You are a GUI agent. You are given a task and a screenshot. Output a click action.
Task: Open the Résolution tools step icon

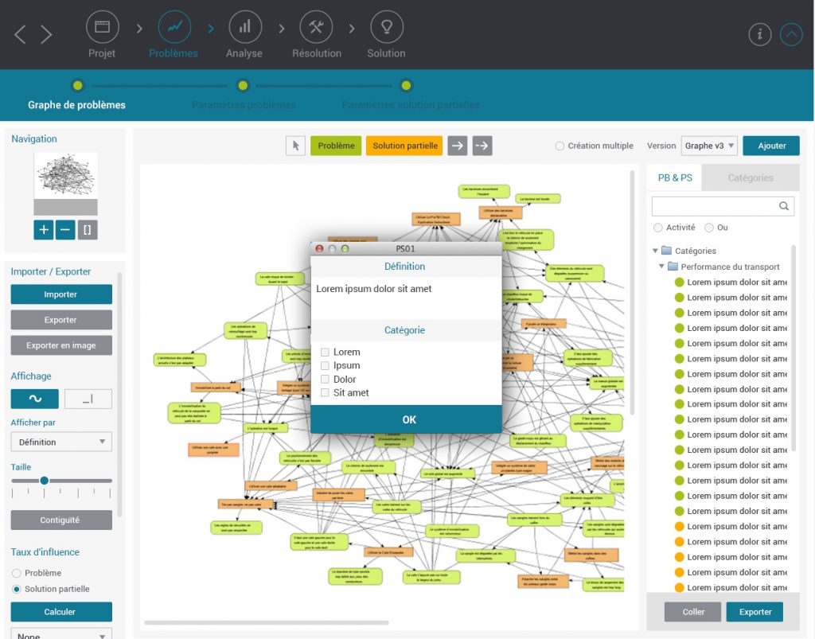[x=316, y=27]
